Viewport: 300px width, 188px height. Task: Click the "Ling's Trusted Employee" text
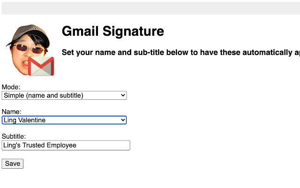point(40,146)
